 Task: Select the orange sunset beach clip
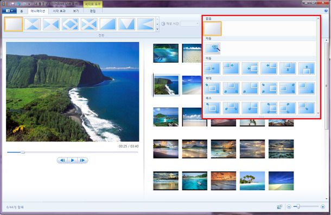click(x=224, y=181)
